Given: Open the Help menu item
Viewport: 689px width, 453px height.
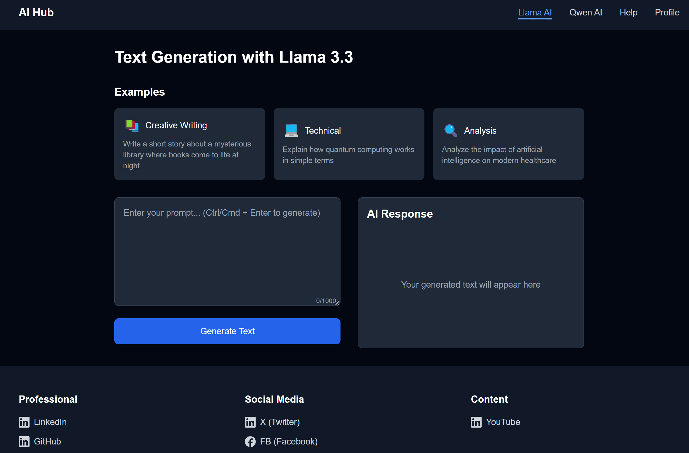Looking at the screenshot, I should (x=628, y=13).
